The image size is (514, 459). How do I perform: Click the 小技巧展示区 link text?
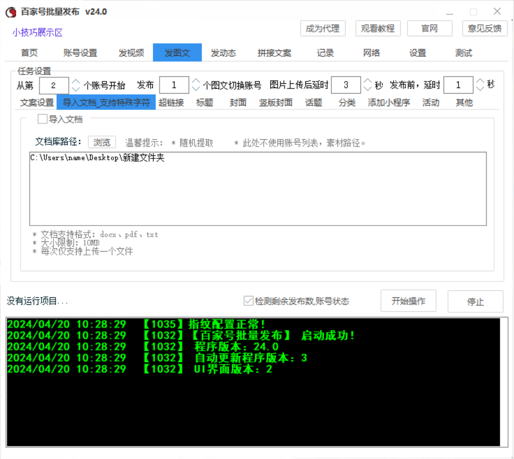[37, 33]
